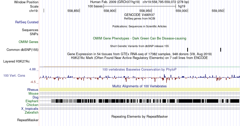Click the -4.5 lower conservation scale value
The width and height of the screenshot is (240, 126).
(33, 82)
